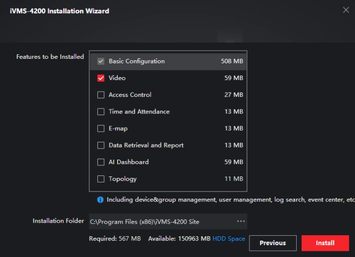Close the installation wizard window
The height and width of the screenshot is (257, 355).
coord(346,10)
